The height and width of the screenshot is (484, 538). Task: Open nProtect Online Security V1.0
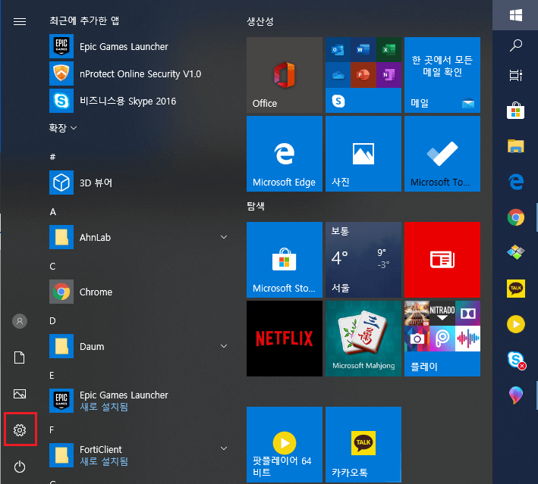139,73
